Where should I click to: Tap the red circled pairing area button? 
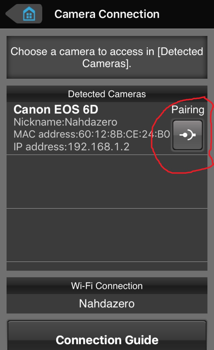click(187, 135)
